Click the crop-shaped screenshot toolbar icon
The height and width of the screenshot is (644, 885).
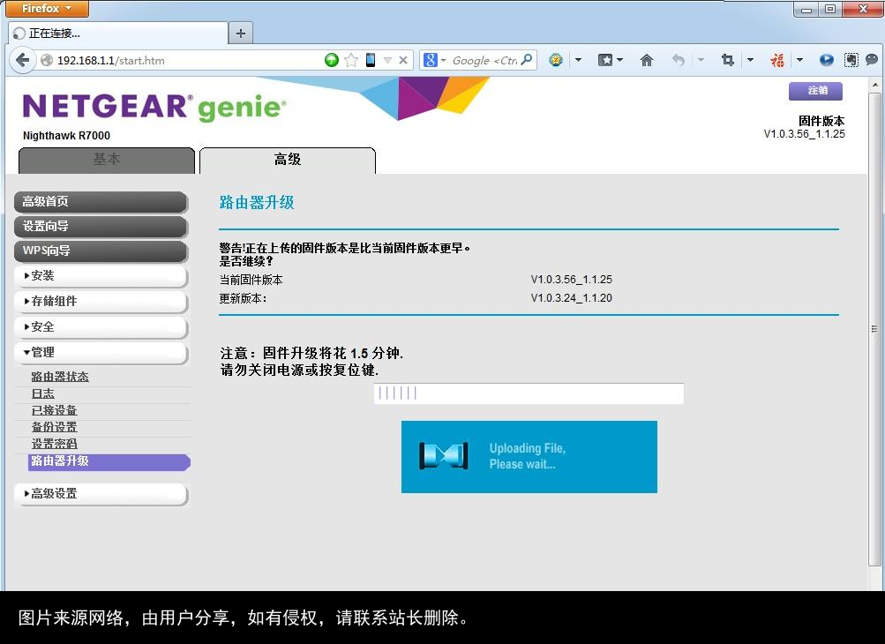729,59
